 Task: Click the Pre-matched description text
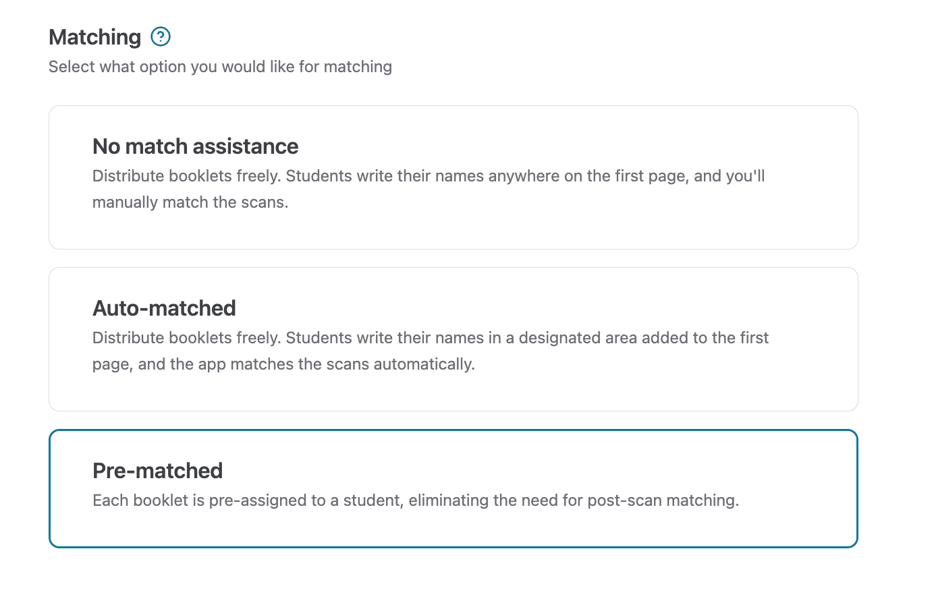pyautogui.click(x=416, y=500)
